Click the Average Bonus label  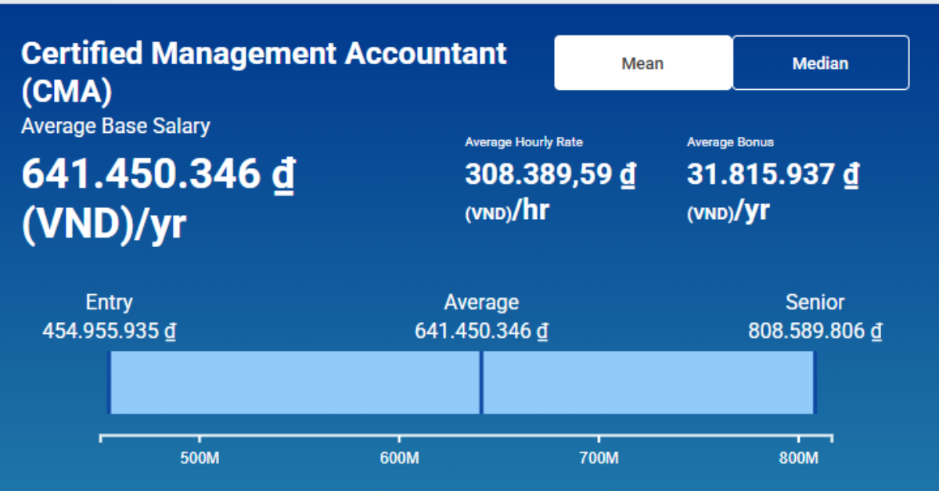(x=730, y=142)
